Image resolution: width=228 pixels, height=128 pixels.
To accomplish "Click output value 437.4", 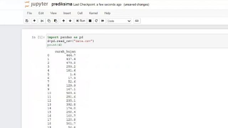I will 71,59.
